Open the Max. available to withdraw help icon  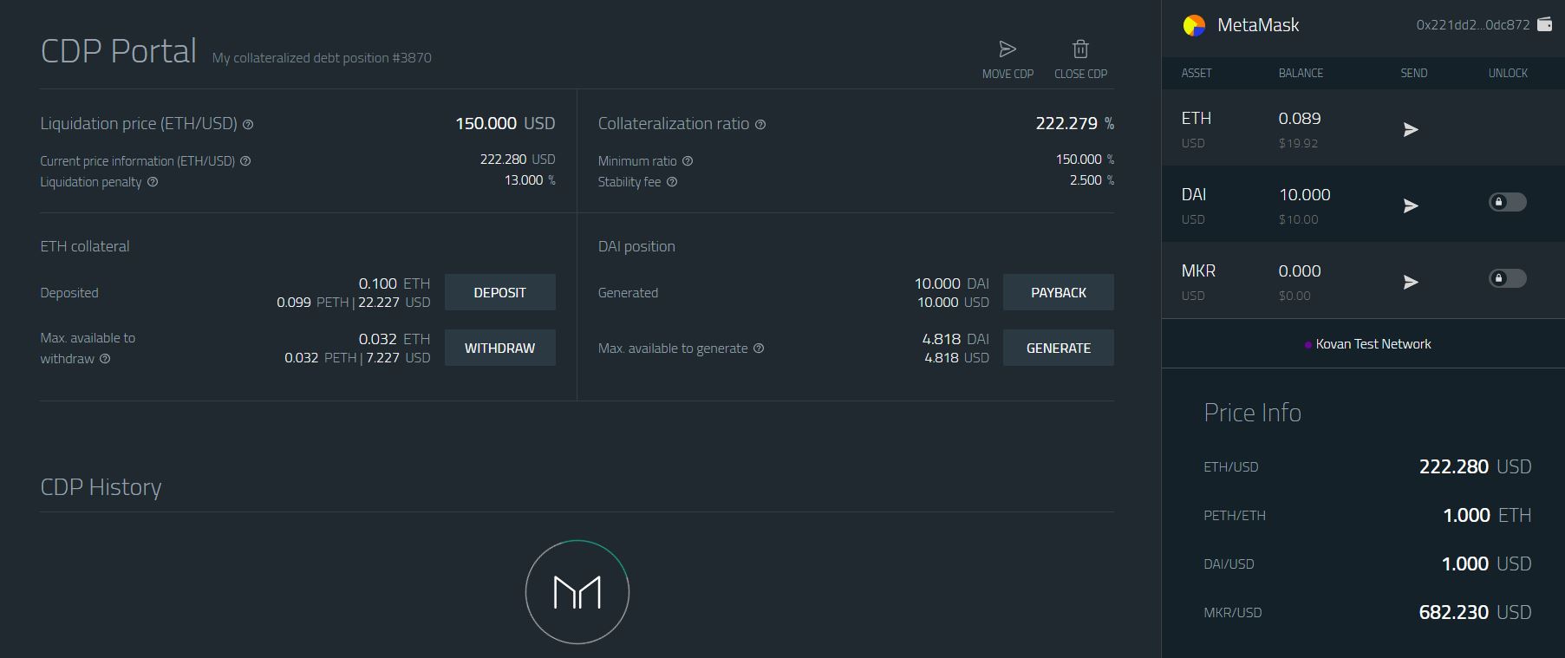tap(105, 359)
